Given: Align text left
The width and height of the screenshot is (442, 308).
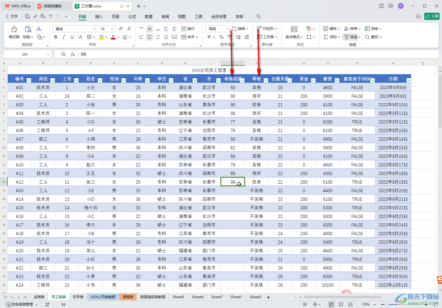Looking at the screenshot, I should coord(141,37).
